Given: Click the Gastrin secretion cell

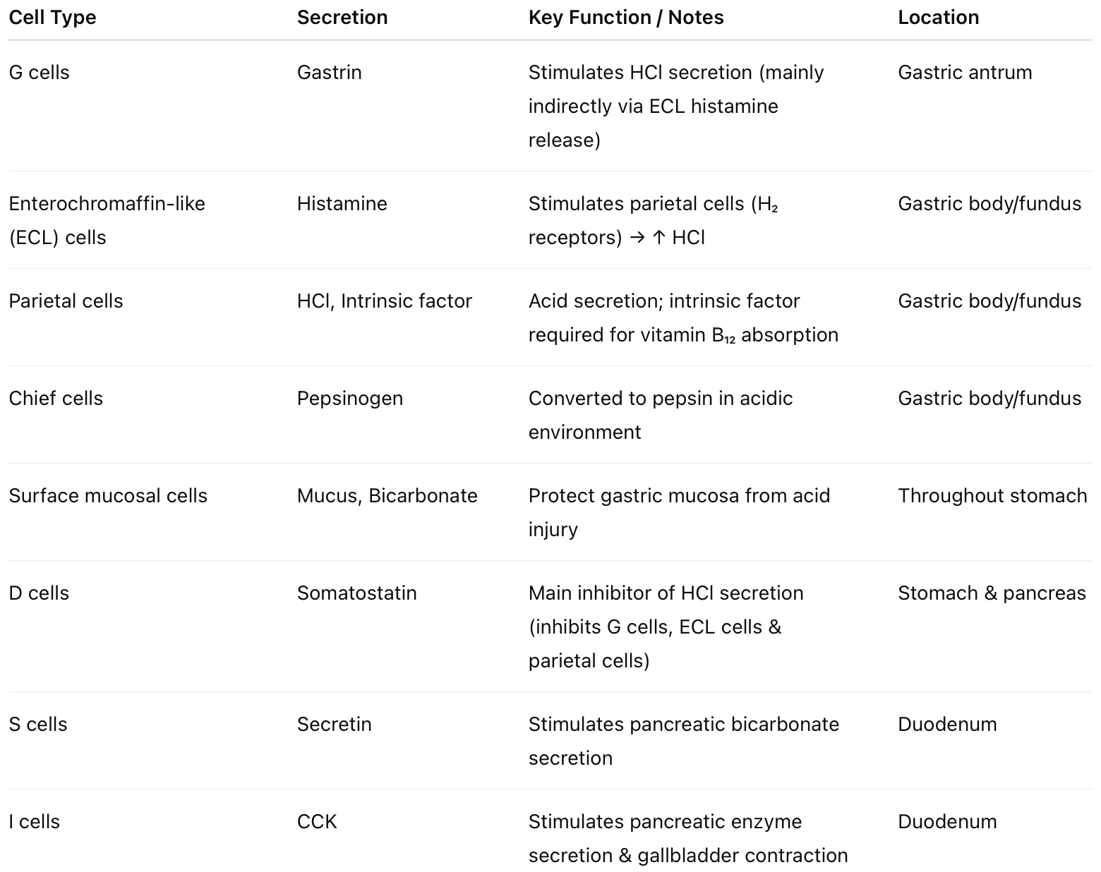Looking at the screenshot, I should [x=330, y=73].
